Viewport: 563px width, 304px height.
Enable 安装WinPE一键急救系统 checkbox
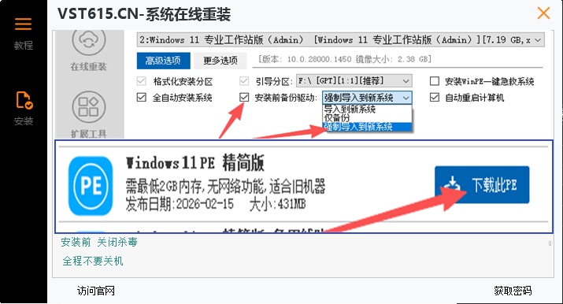pyautogui.click(x=435, y=81)
